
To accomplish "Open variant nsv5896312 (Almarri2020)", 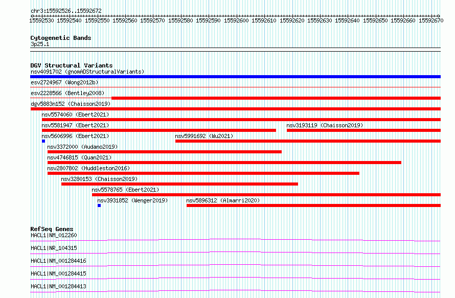I will click(x=223, y=200).
